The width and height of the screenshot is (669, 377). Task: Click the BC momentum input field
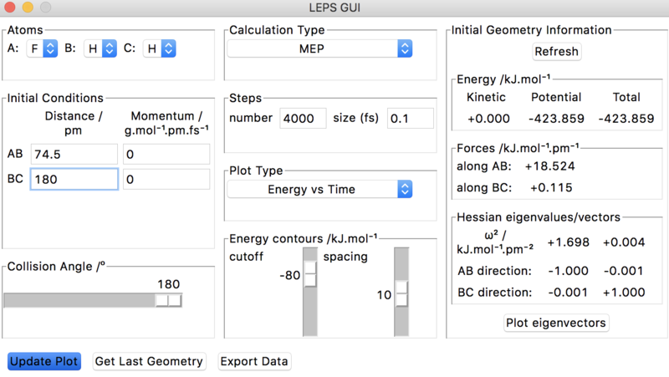click(x=166, y=180)
